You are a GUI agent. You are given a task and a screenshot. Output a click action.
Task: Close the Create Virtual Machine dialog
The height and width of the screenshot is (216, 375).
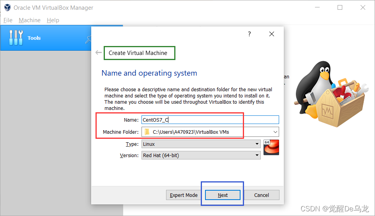tap(272, 34)
